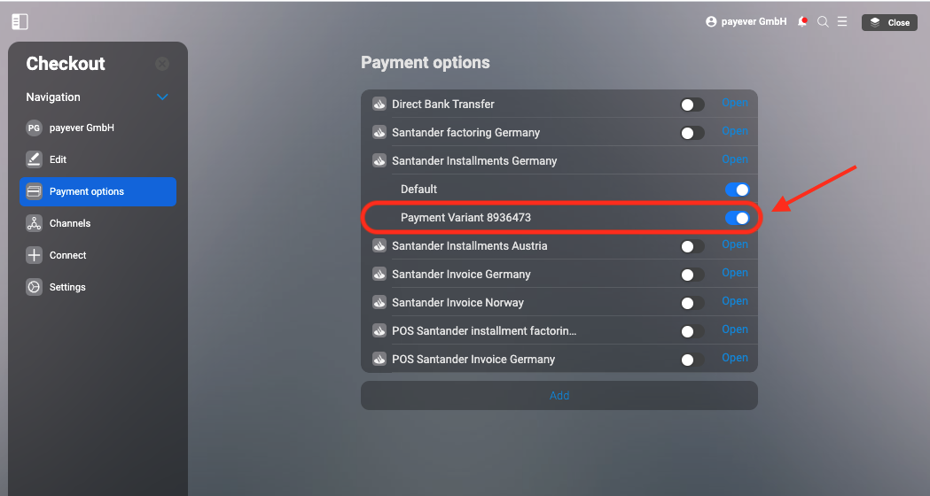This screenshot has height=496, width=930.
Task: Open Settings in the sidebar
Action: coord(98,287)
